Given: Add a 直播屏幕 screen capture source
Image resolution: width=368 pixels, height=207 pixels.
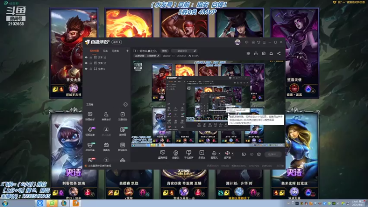Looking at the screenshot, I should 163,155.
